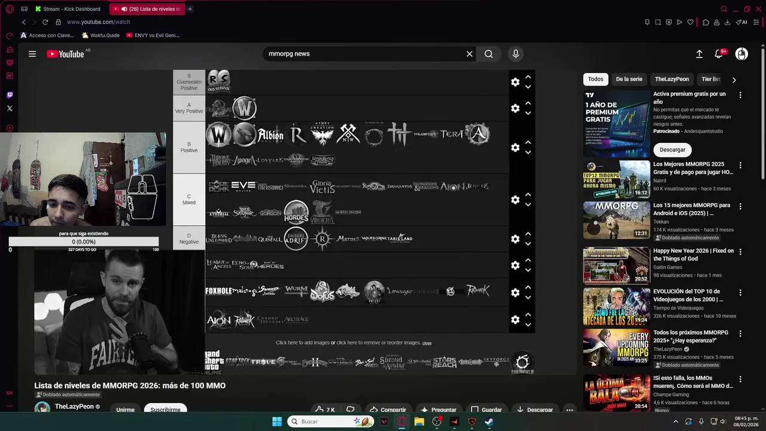Open options for EVOLUCIÓN del TOP 10 video
The image size is (766, 431).
tap(740, 293)
